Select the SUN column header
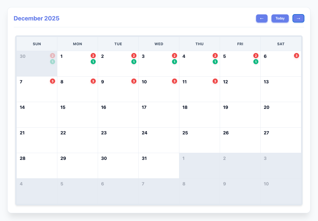Image resolution: width=318 pixels, height=221 pixels. coord(37,44)
